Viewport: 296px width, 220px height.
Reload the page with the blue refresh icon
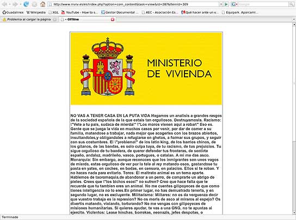(x=26, y=4)
